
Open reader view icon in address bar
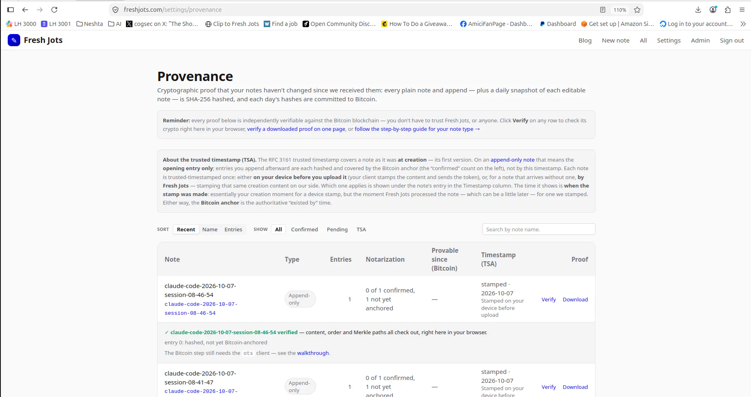tap(603, 10)
